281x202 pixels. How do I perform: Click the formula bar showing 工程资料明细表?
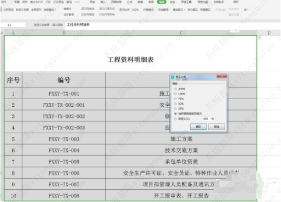tap(172, 25)
